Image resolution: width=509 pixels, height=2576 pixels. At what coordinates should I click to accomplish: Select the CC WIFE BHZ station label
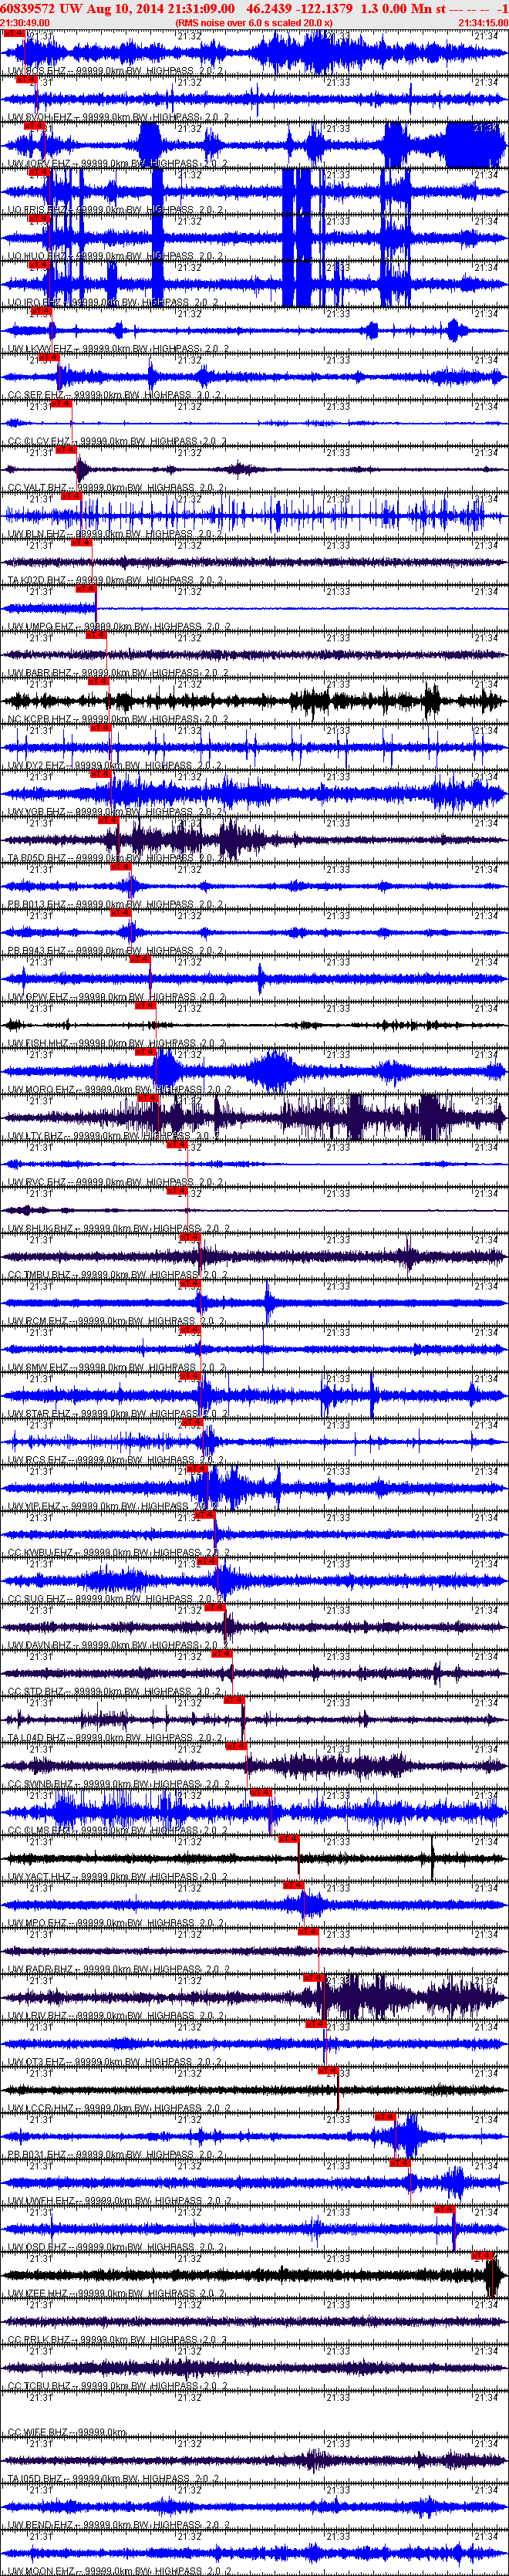click(67, 2432)
